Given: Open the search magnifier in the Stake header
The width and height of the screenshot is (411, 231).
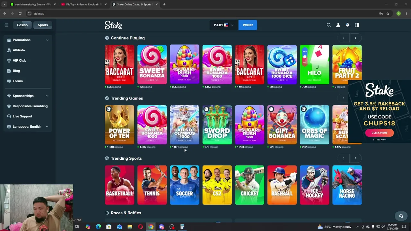Looking at the screenshot, I should coord(328,25).
